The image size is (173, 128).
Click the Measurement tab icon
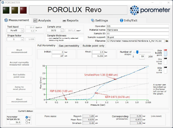click(6, 20)
